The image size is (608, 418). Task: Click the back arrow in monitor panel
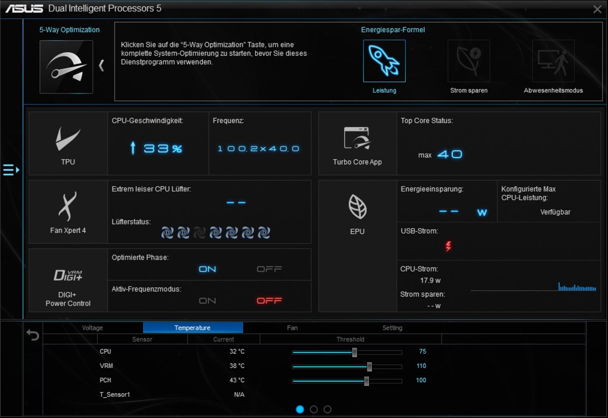[33, 335]
